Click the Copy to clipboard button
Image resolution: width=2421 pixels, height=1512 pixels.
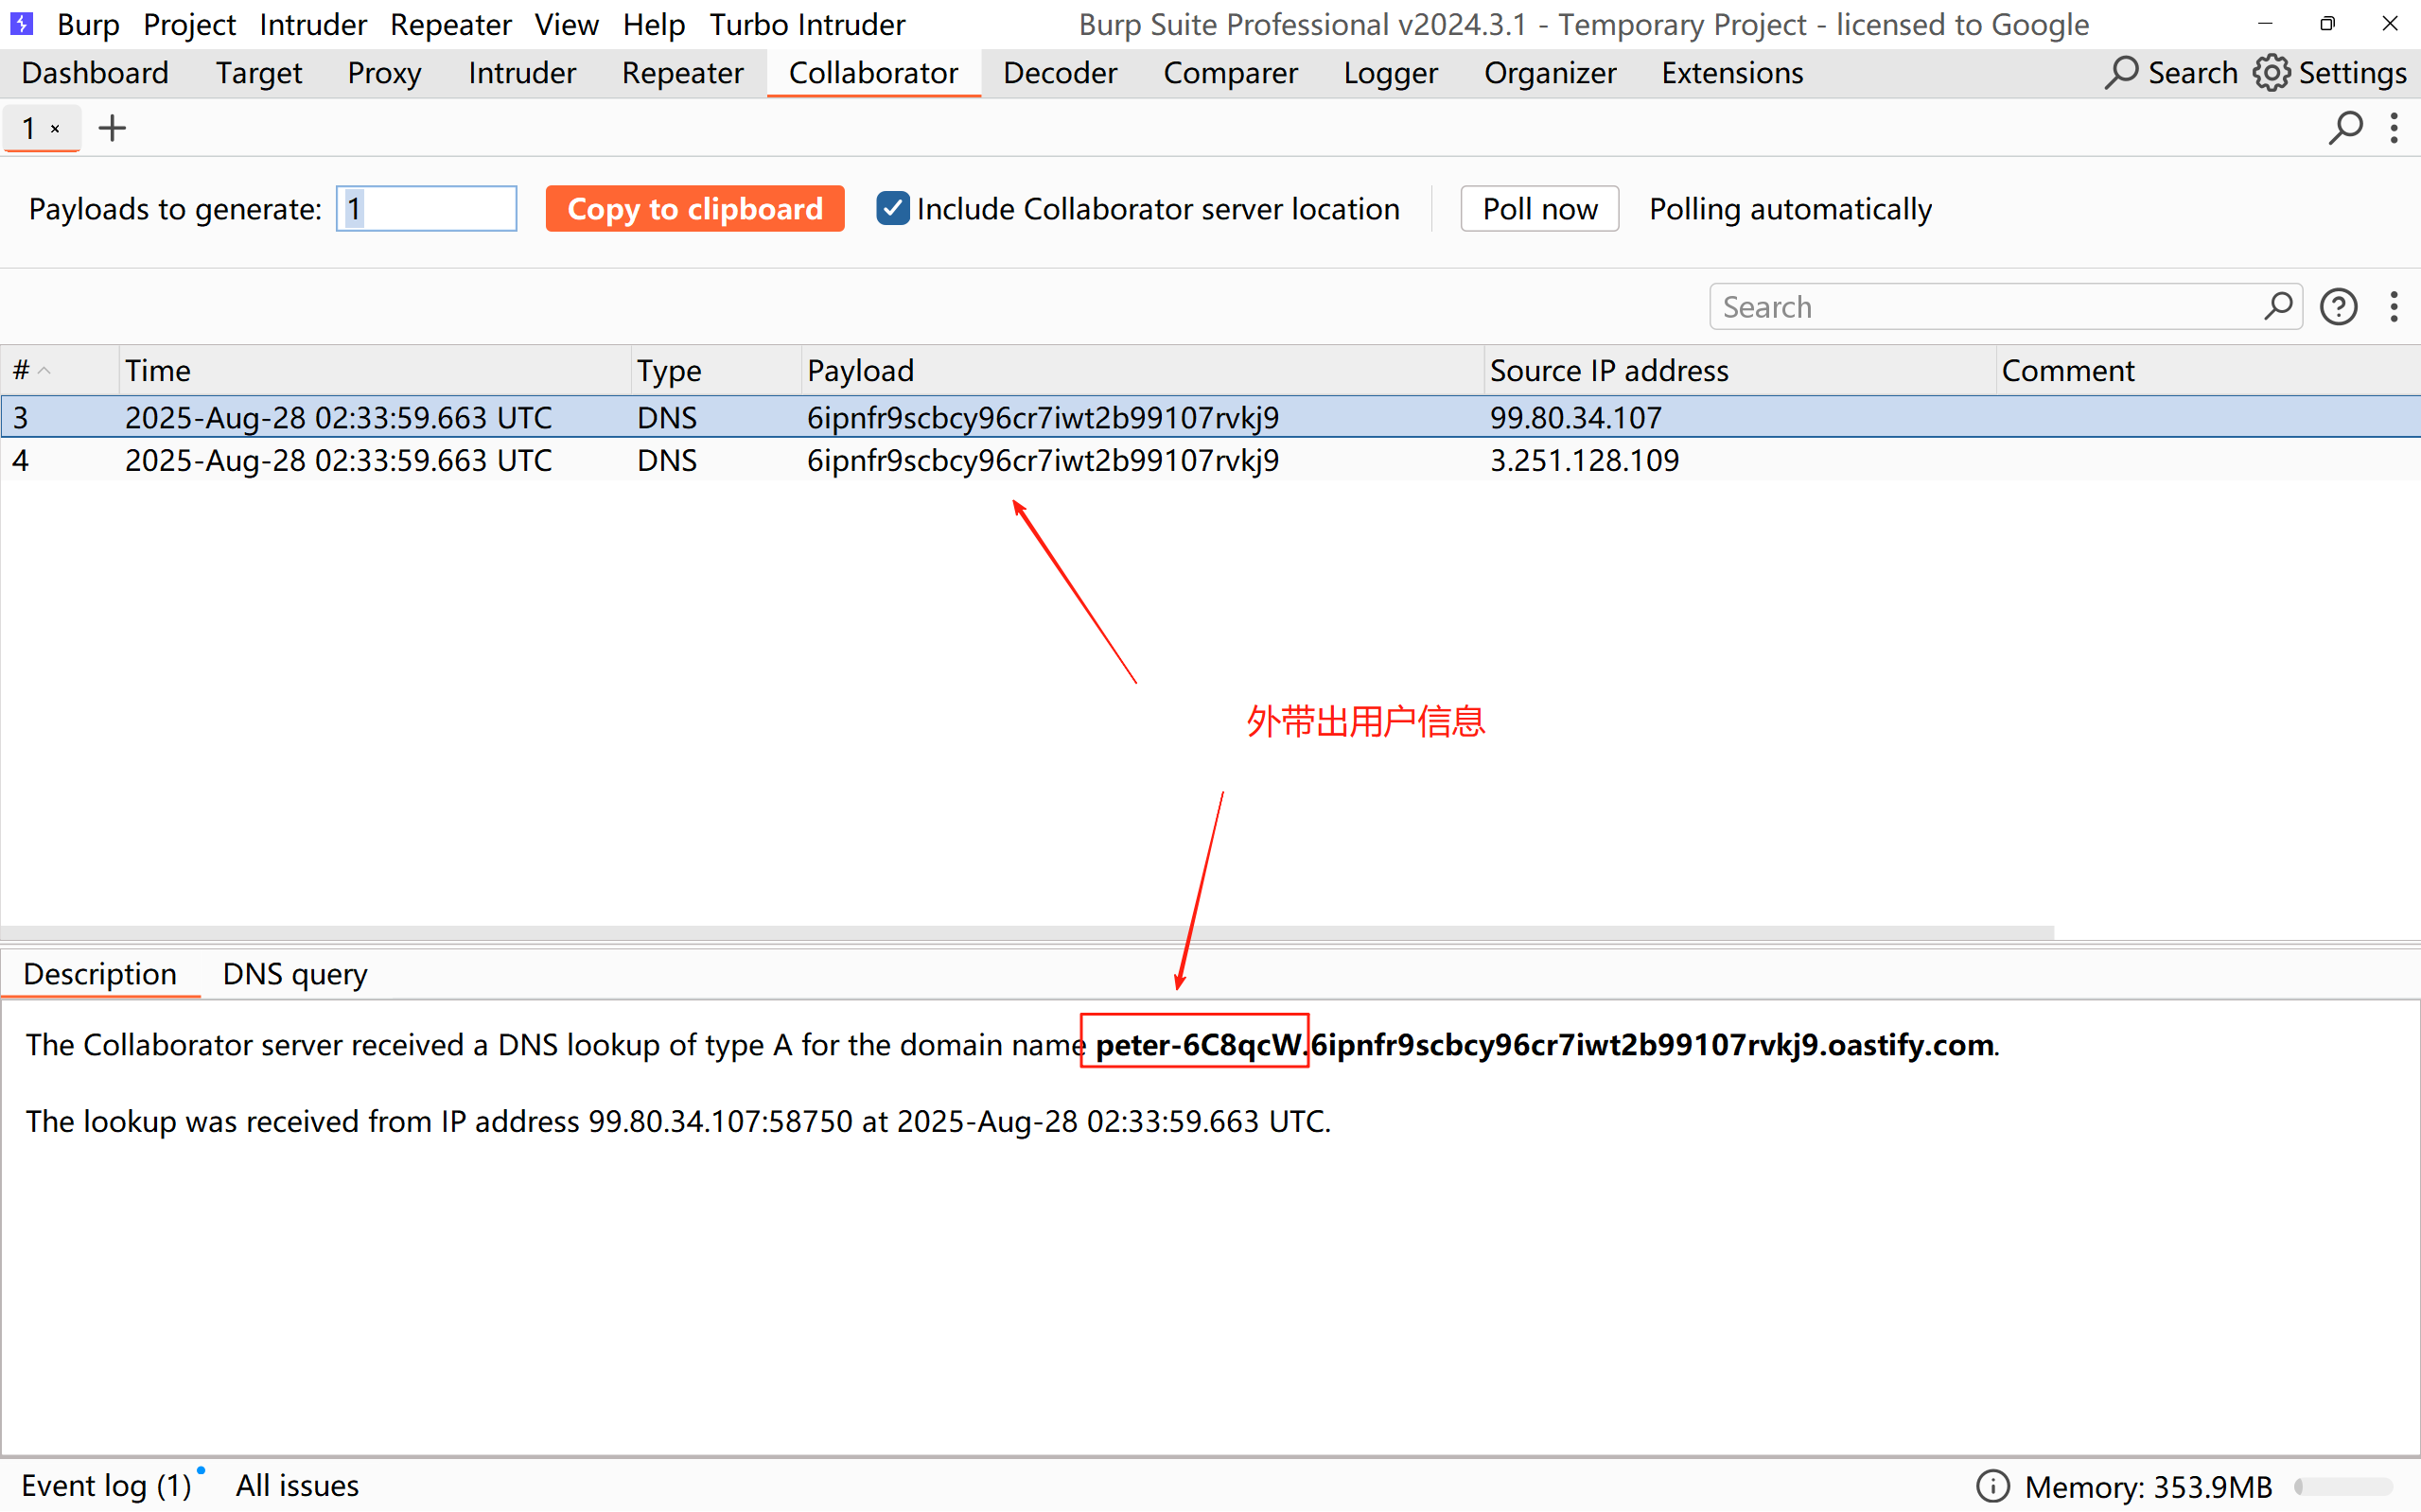click(x=694, y=209)
